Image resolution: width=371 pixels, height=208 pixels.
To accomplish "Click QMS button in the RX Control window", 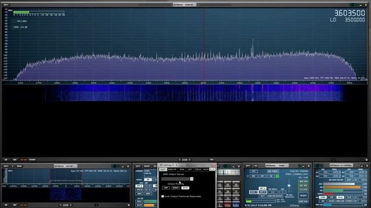I will click(x=139, y=194).
